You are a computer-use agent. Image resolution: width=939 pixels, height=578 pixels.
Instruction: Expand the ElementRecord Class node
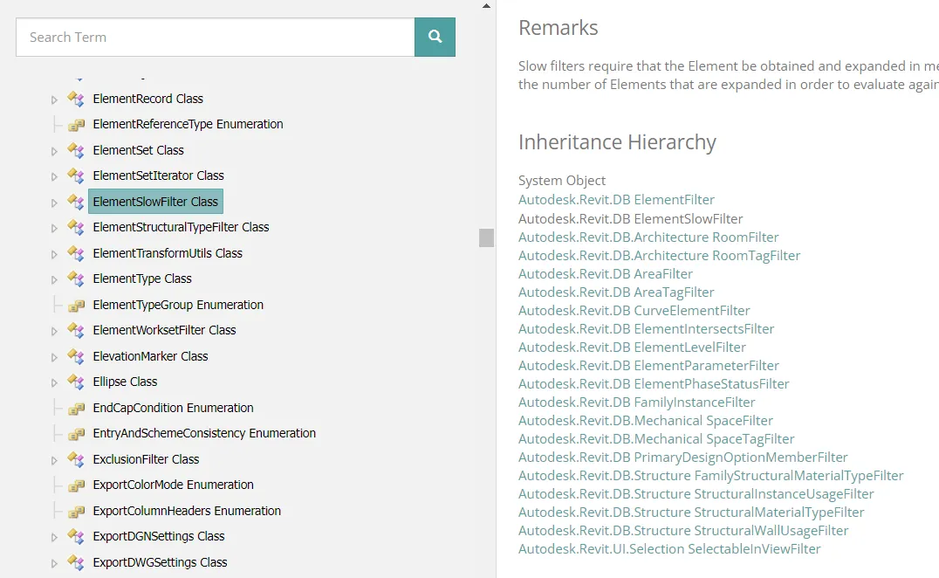[54, 100]
